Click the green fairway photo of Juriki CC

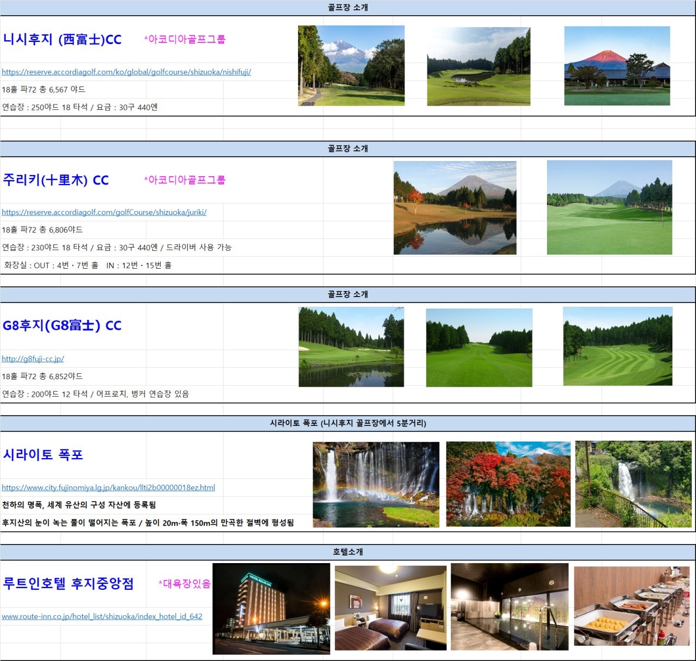point(609,207)
